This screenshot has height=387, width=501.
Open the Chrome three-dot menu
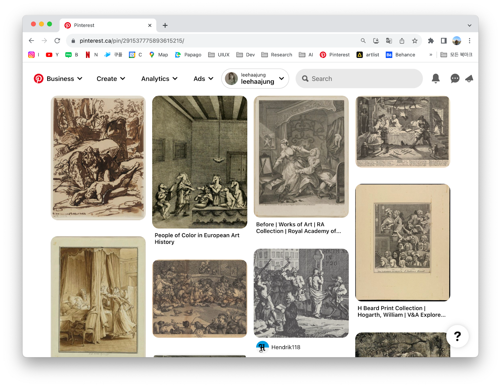469,41
